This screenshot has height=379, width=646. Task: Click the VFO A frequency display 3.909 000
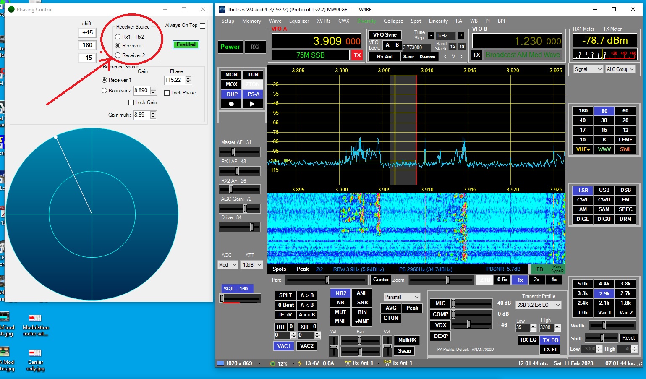pos(316,41)
